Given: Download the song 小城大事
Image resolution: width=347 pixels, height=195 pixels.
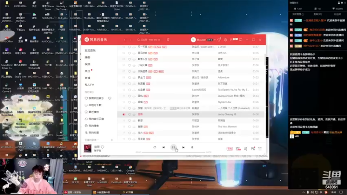Looking at the screenshot, I should tap(134, 65).
